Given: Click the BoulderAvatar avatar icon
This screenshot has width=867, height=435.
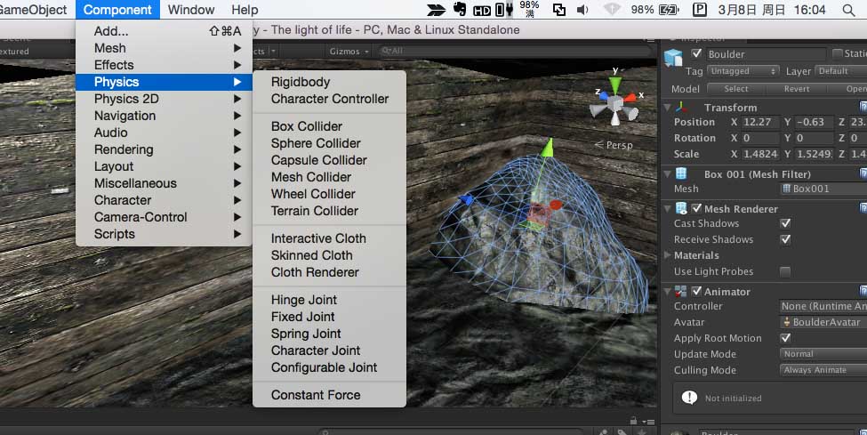Looking at the screenshot, I should (x=786, y=322).
